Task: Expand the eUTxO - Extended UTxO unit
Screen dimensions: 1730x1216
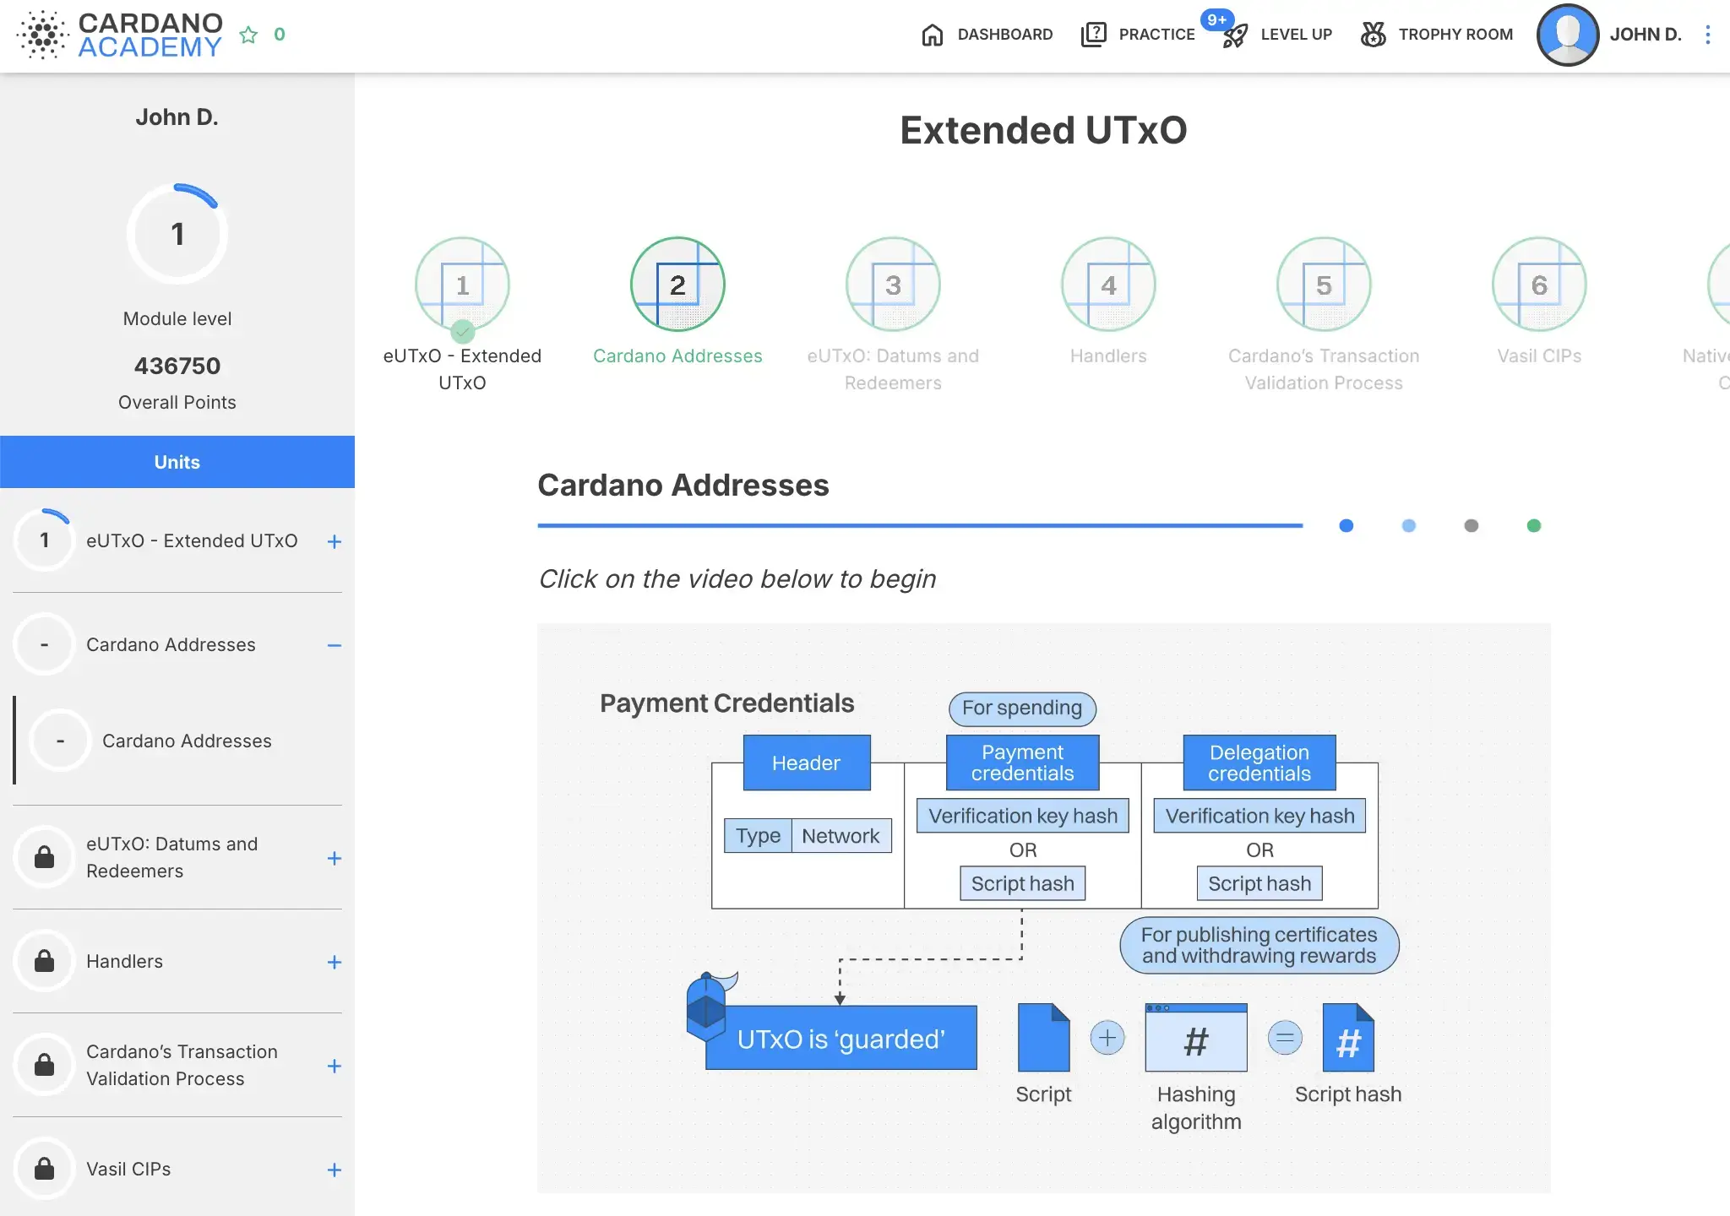Action: click(x=335, y=541)
